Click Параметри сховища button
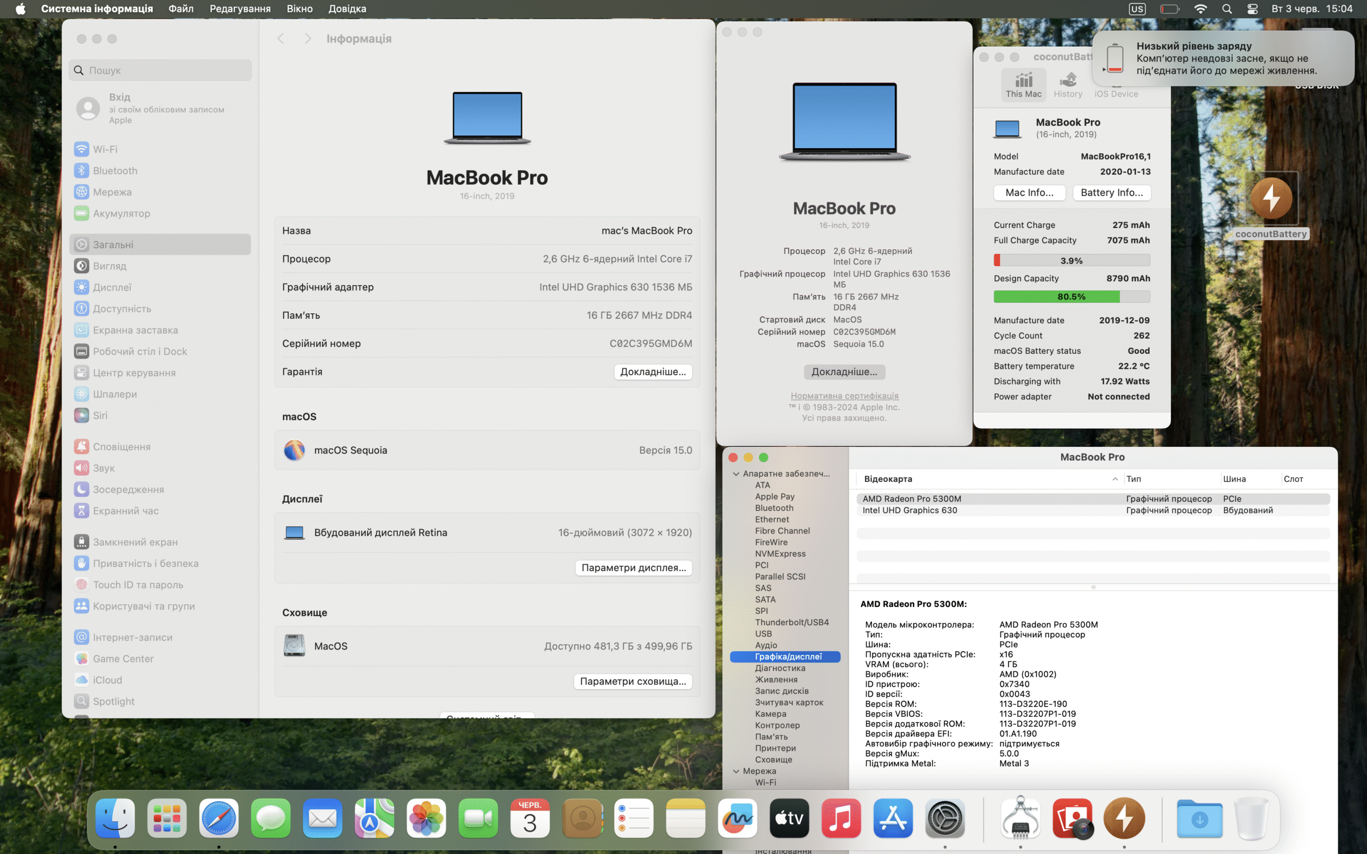This screenshot has width=1367, height=854. click(633, 681)
